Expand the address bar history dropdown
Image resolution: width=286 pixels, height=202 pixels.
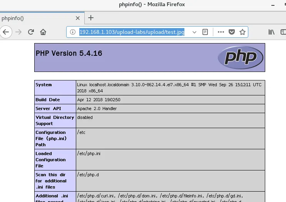pyautogui.click(x=194, y=32)
